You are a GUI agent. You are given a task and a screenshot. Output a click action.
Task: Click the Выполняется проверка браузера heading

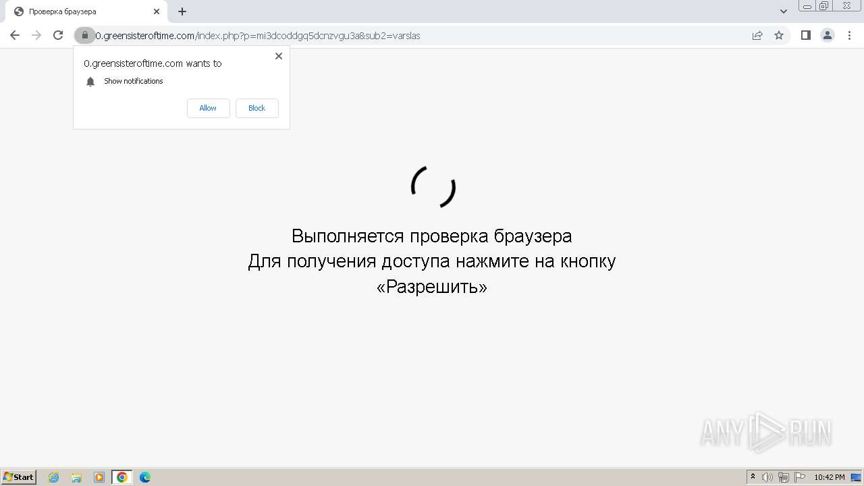[x=432, y=236]
